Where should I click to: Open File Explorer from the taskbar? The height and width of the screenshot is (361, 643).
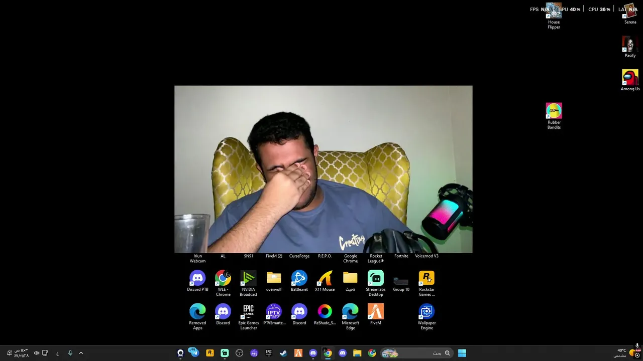(357, 353)
